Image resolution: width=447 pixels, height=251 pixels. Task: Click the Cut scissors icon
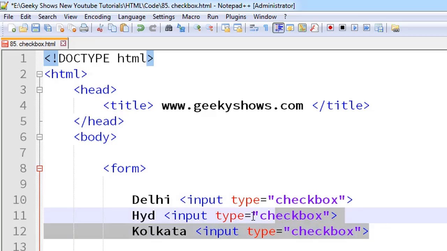(100, 28)
